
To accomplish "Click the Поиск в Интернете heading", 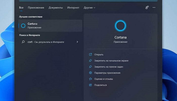I will point(30,35).
